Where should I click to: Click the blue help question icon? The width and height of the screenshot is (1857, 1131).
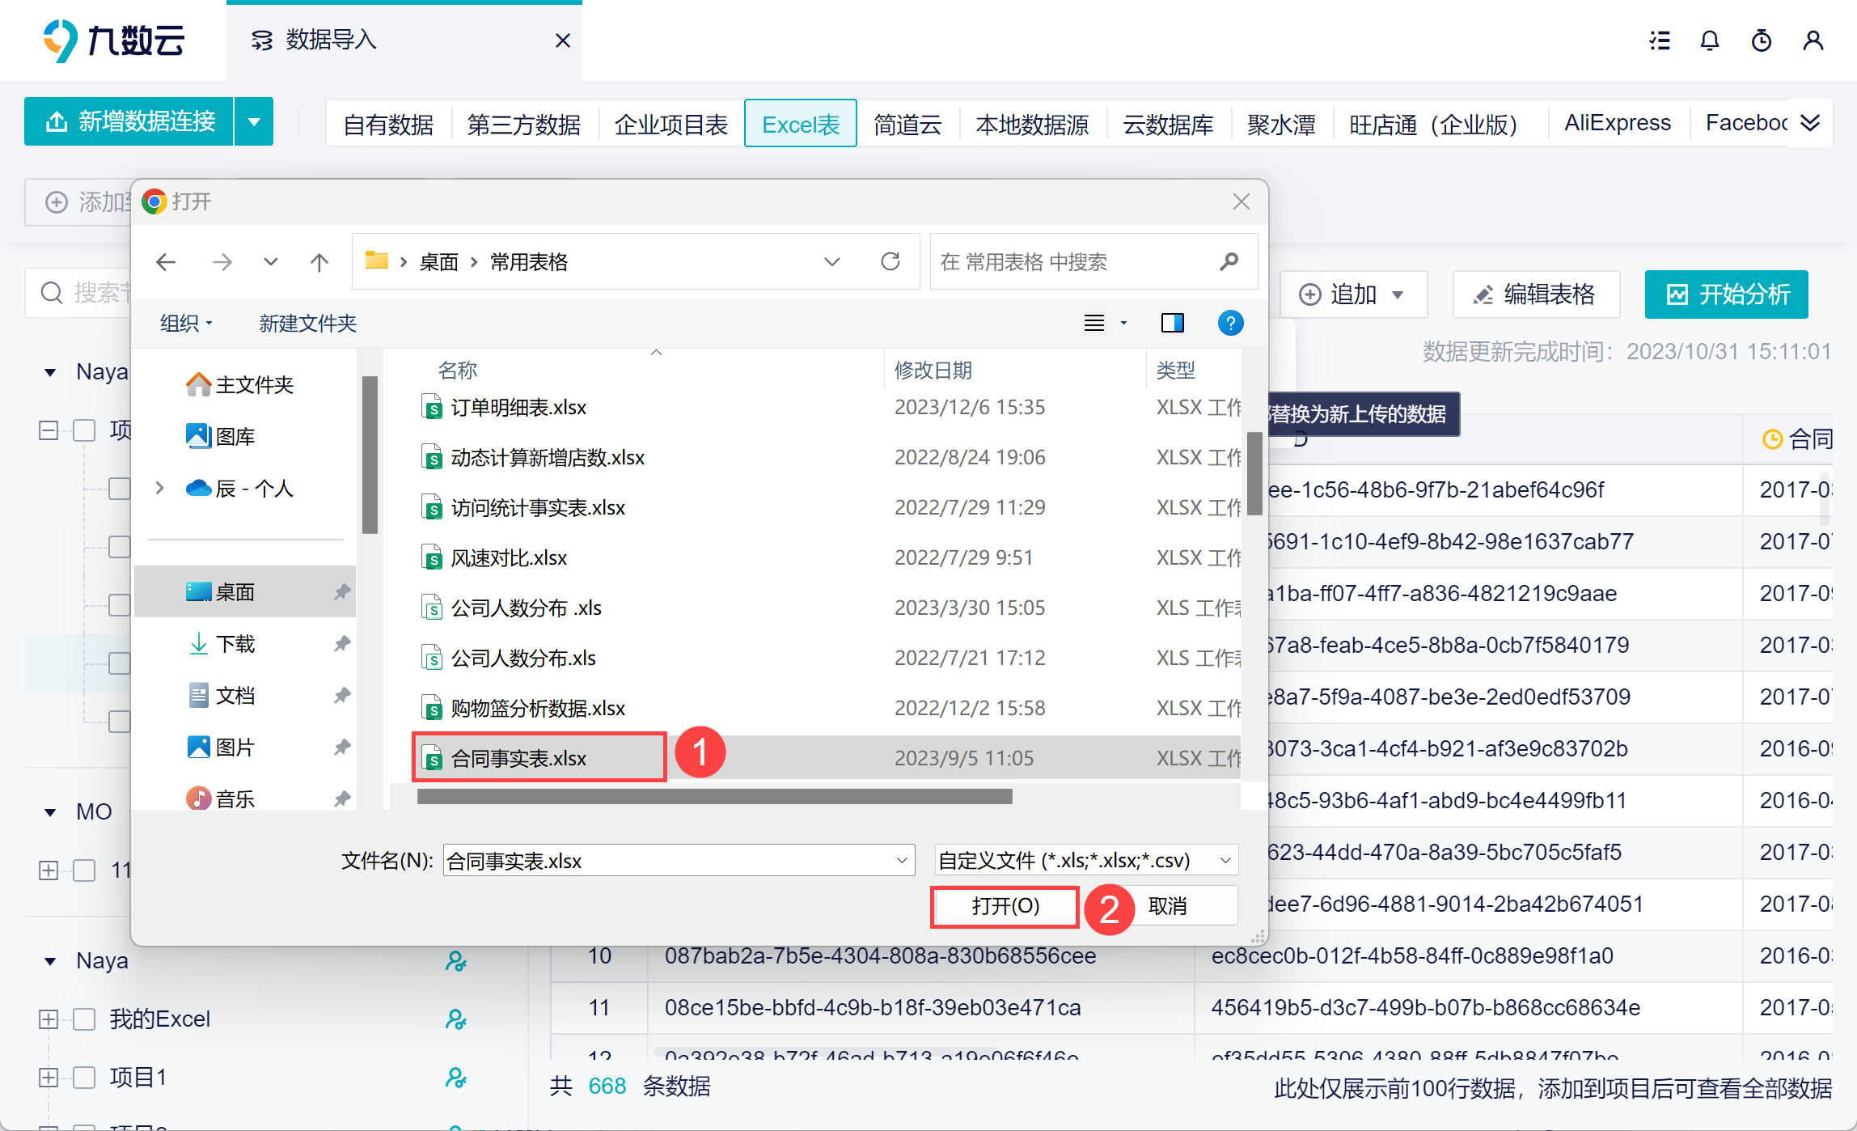point(1230,323)
